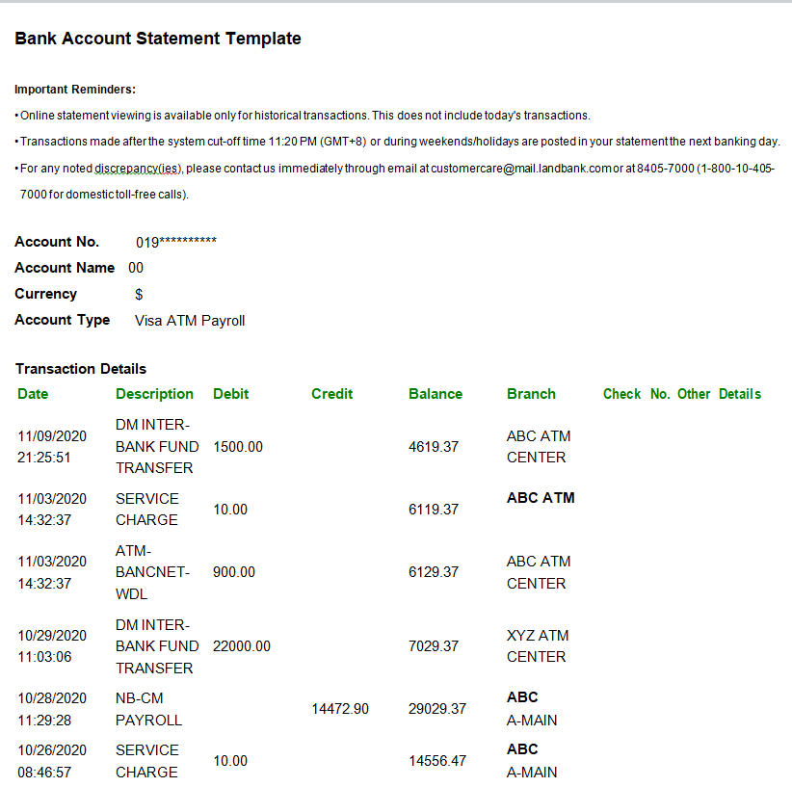Viewport: 792px width, 787px height.
Task: Click the 22000.00 debit amount
Action: coord(242,646)
